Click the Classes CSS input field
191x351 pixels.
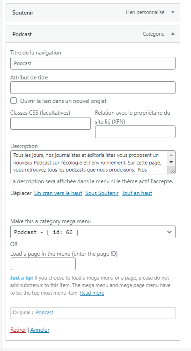click(51, 123)
